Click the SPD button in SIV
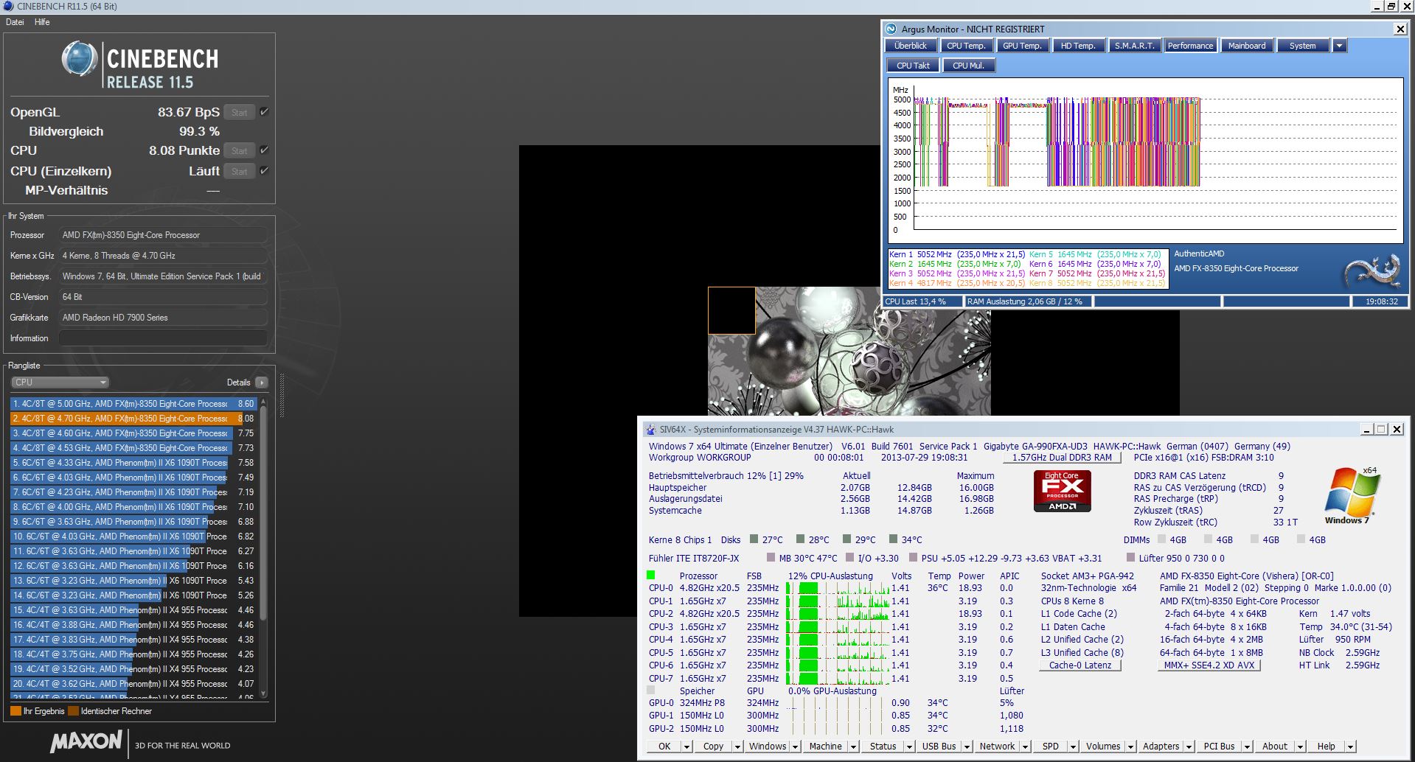 click(x=1051, y=747)
